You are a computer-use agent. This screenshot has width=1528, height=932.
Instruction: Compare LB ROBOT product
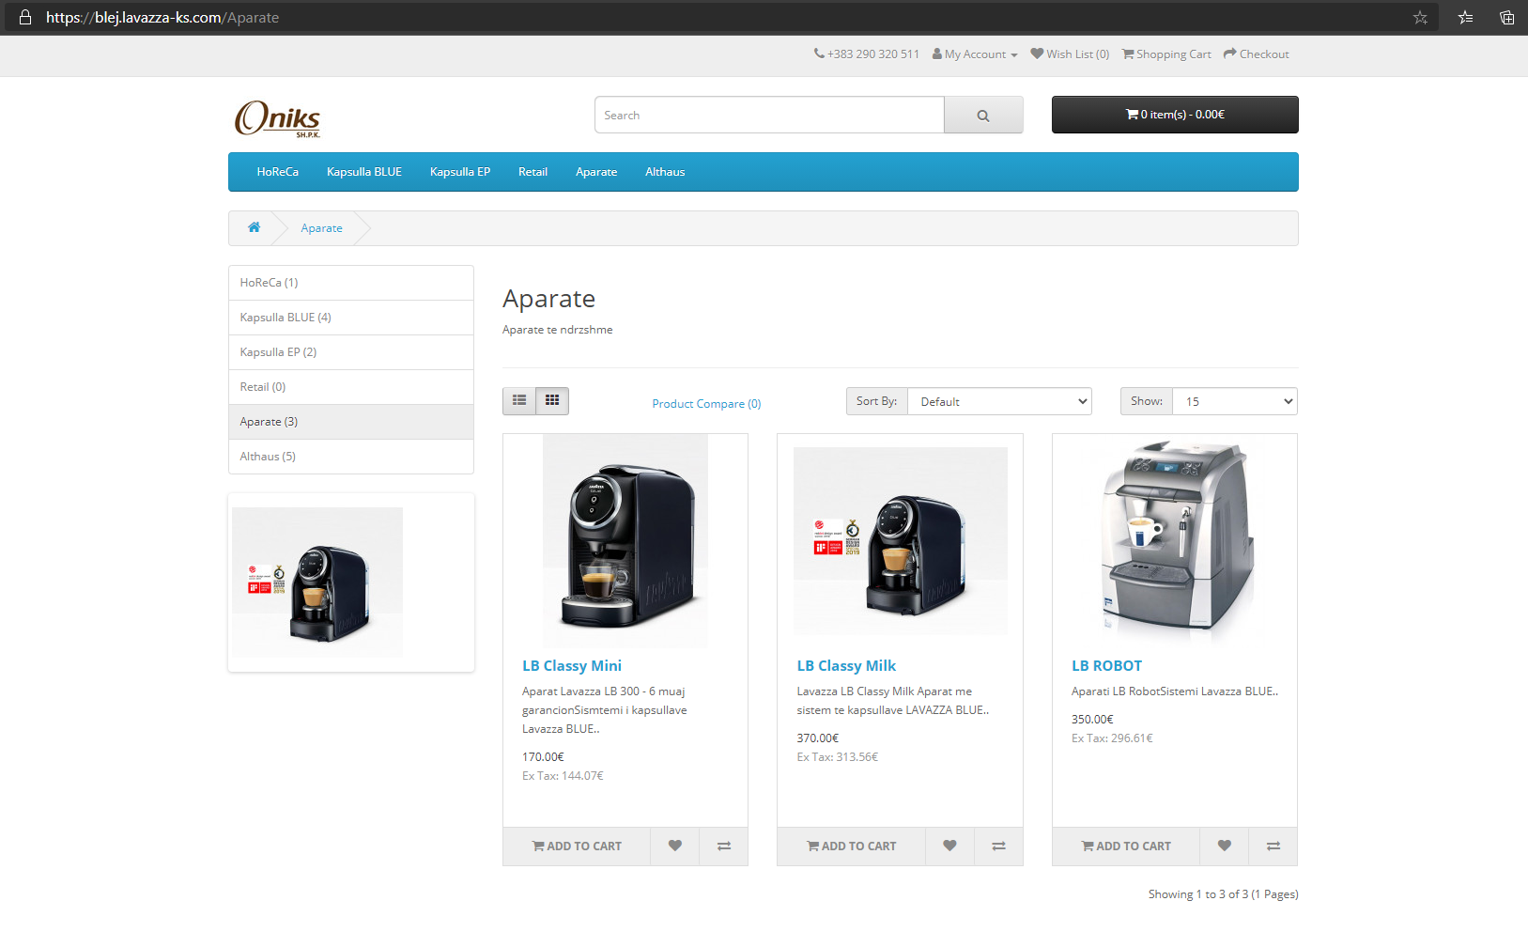(x=1273, y=846)
